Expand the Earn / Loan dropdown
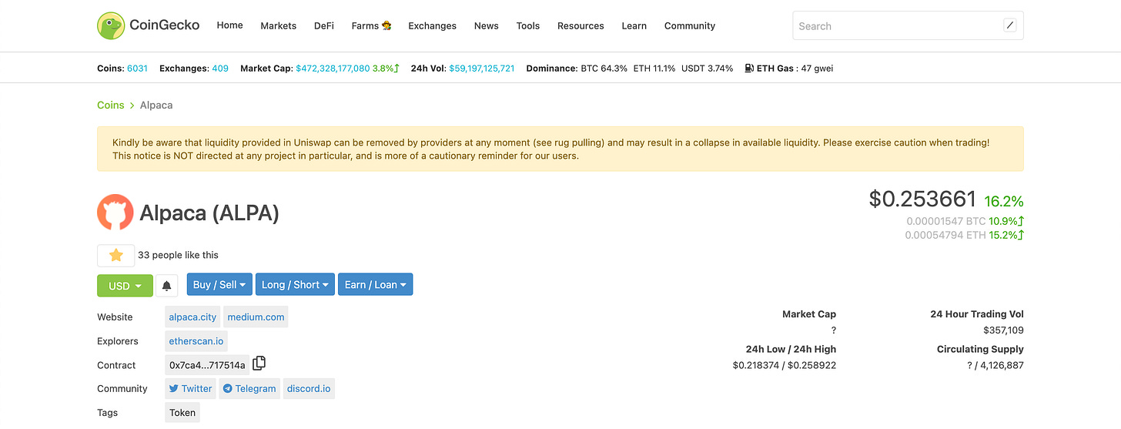The image size is (1121, 429). coord(376,285)
